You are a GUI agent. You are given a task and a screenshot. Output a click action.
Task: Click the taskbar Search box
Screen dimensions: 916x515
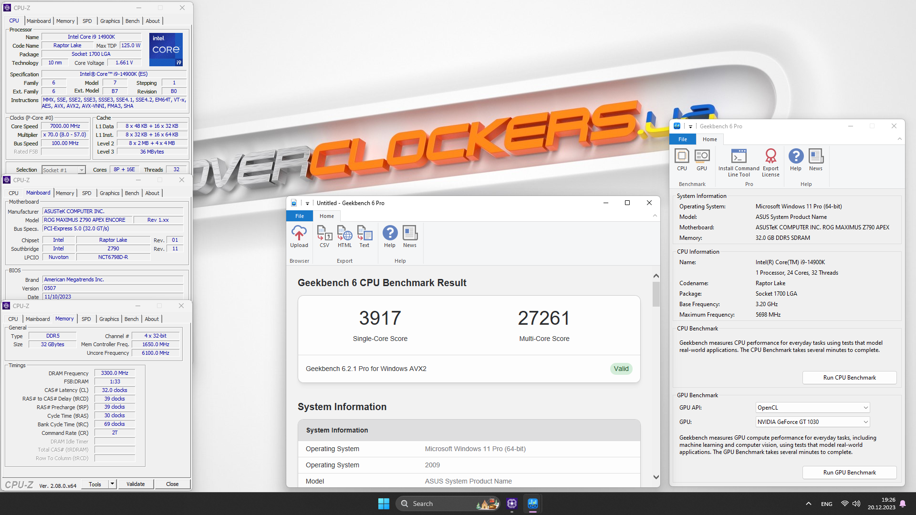point(448,504)
